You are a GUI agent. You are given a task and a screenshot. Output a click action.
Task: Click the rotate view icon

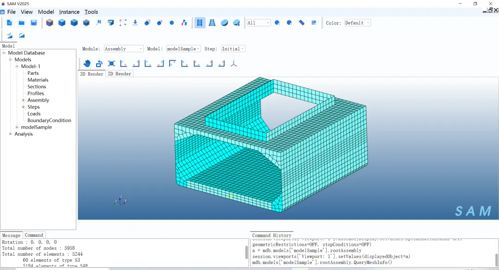pos(99,63)
